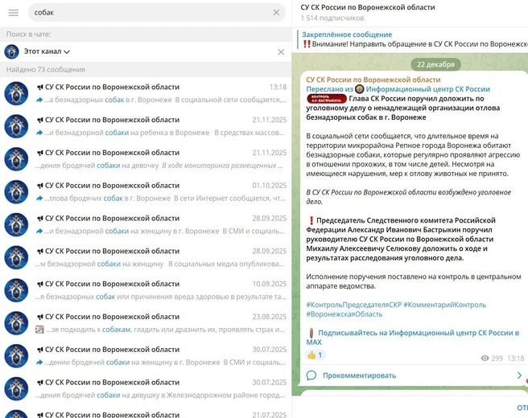528x418 pixels.
Task: Click the thumbs-up reaction
Action: click(316, 354)
